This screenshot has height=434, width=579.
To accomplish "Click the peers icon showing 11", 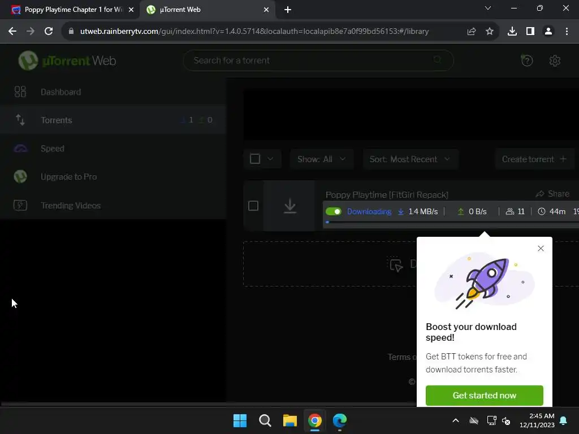I will point(509,211).
